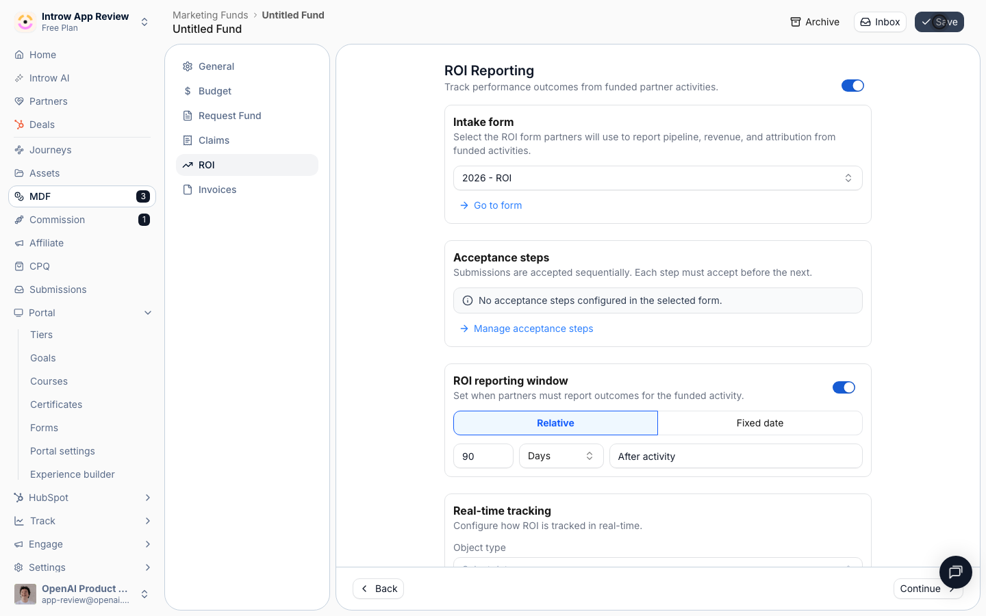Open Certificates under Portal
The image size is (986, 616).
[56, 405]
